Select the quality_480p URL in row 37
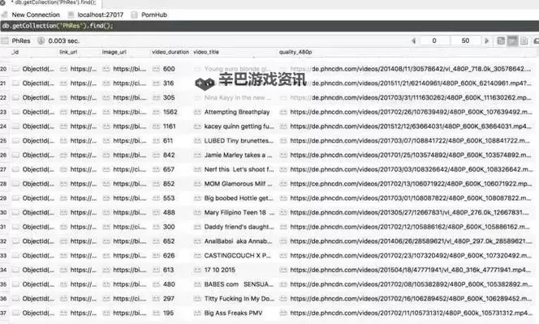 tap(411, 313)
